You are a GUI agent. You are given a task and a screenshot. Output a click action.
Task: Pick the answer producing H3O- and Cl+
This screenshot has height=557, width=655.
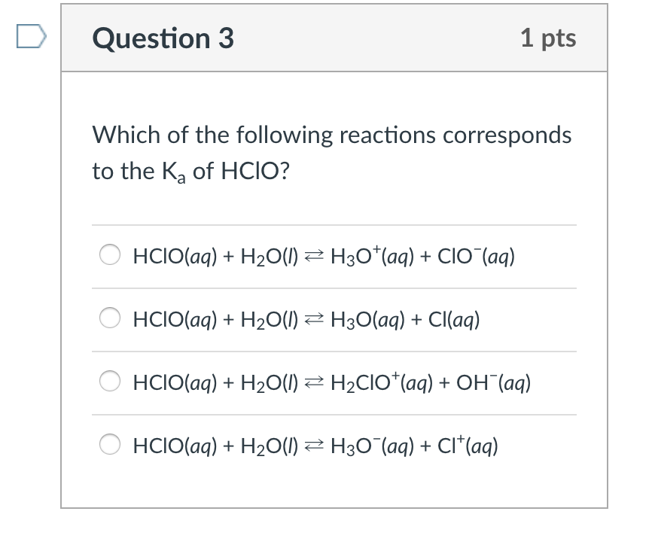[109, 445]
